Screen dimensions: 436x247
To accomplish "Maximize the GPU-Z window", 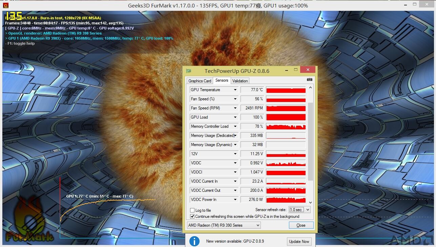I will pyautogui.click(x=295, y=70).
